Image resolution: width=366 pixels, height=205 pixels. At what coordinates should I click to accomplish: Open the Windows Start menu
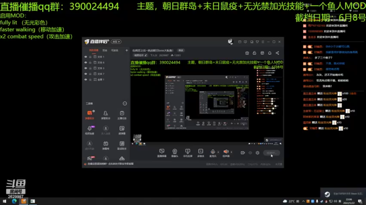[x=5, y=201]
